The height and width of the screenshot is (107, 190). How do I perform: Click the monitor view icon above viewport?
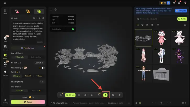tap(51, 9)
